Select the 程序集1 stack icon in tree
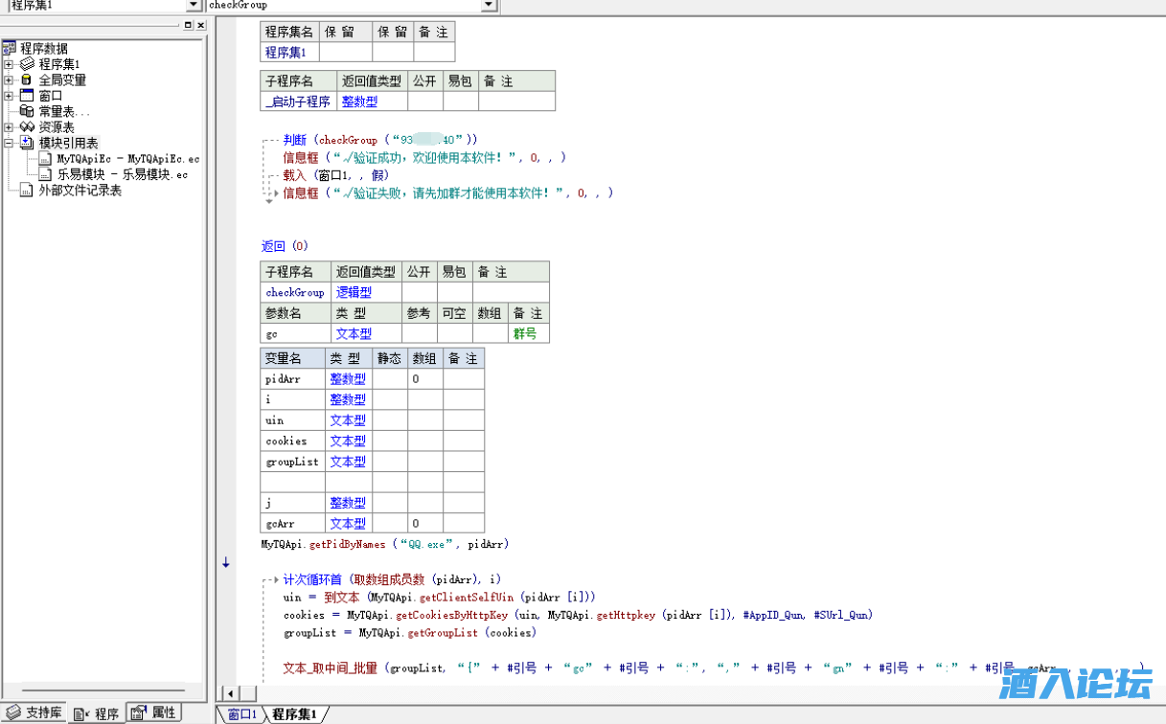The height and width of the screenshot is (724, 1166). (27, 64)
